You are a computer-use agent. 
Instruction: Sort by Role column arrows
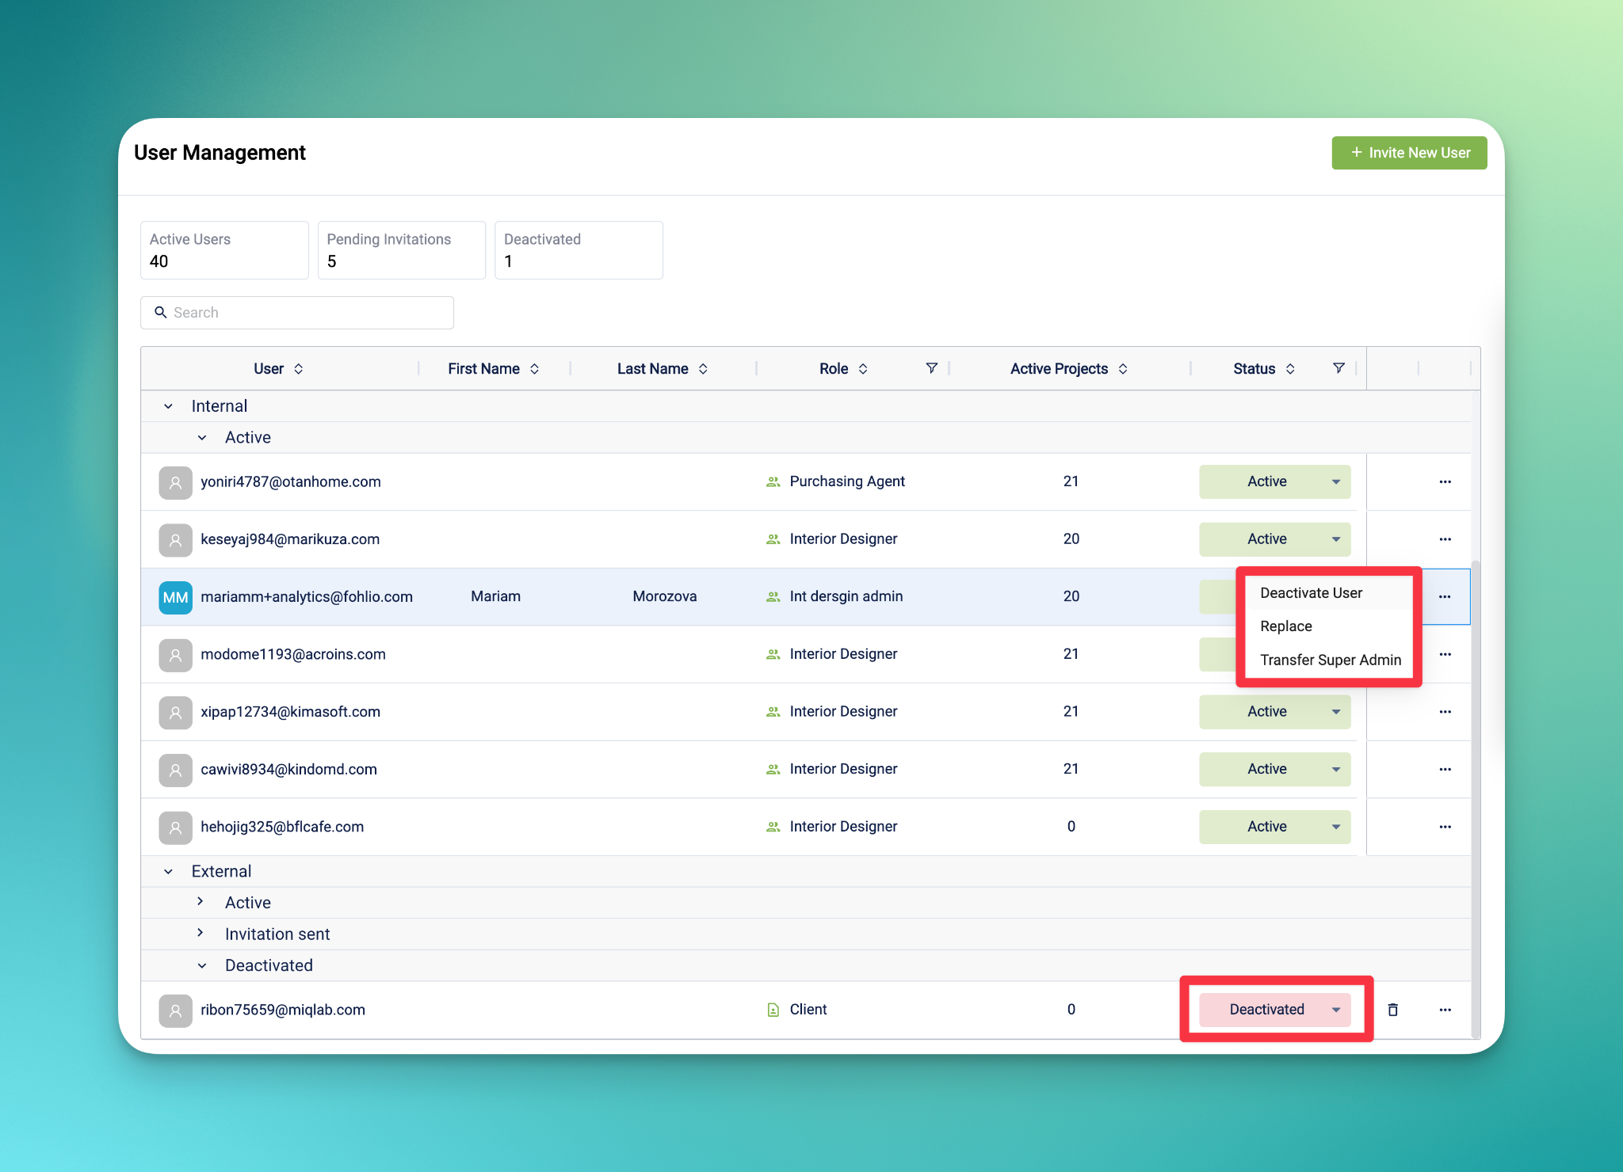coord(863,369)
